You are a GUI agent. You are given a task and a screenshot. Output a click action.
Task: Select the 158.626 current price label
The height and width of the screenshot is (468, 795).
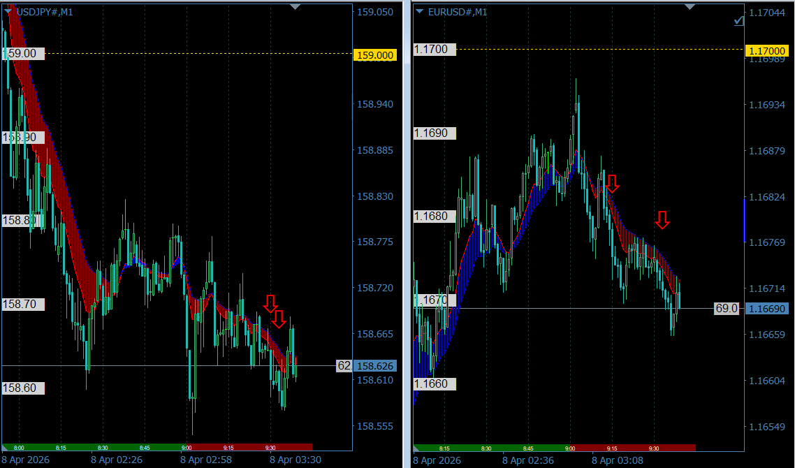coord(375,366)
